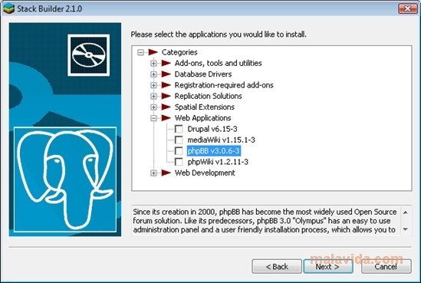Expand the Replication Solutions node
The width and height of the screenshot is (421, 283).
[153, 96]
